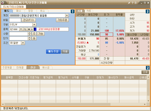Viewport: 151px width, 111px height.
Task: Open the 예수금 deposit tab
Action: pos(46,67)
